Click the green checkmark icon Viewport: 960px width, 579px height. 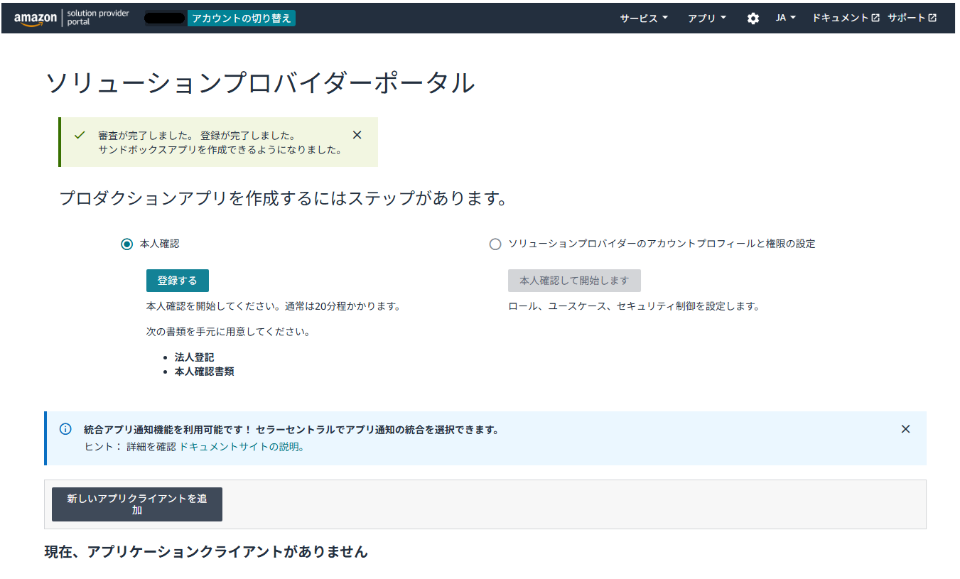pyautogui.click(x=80, y=135)
